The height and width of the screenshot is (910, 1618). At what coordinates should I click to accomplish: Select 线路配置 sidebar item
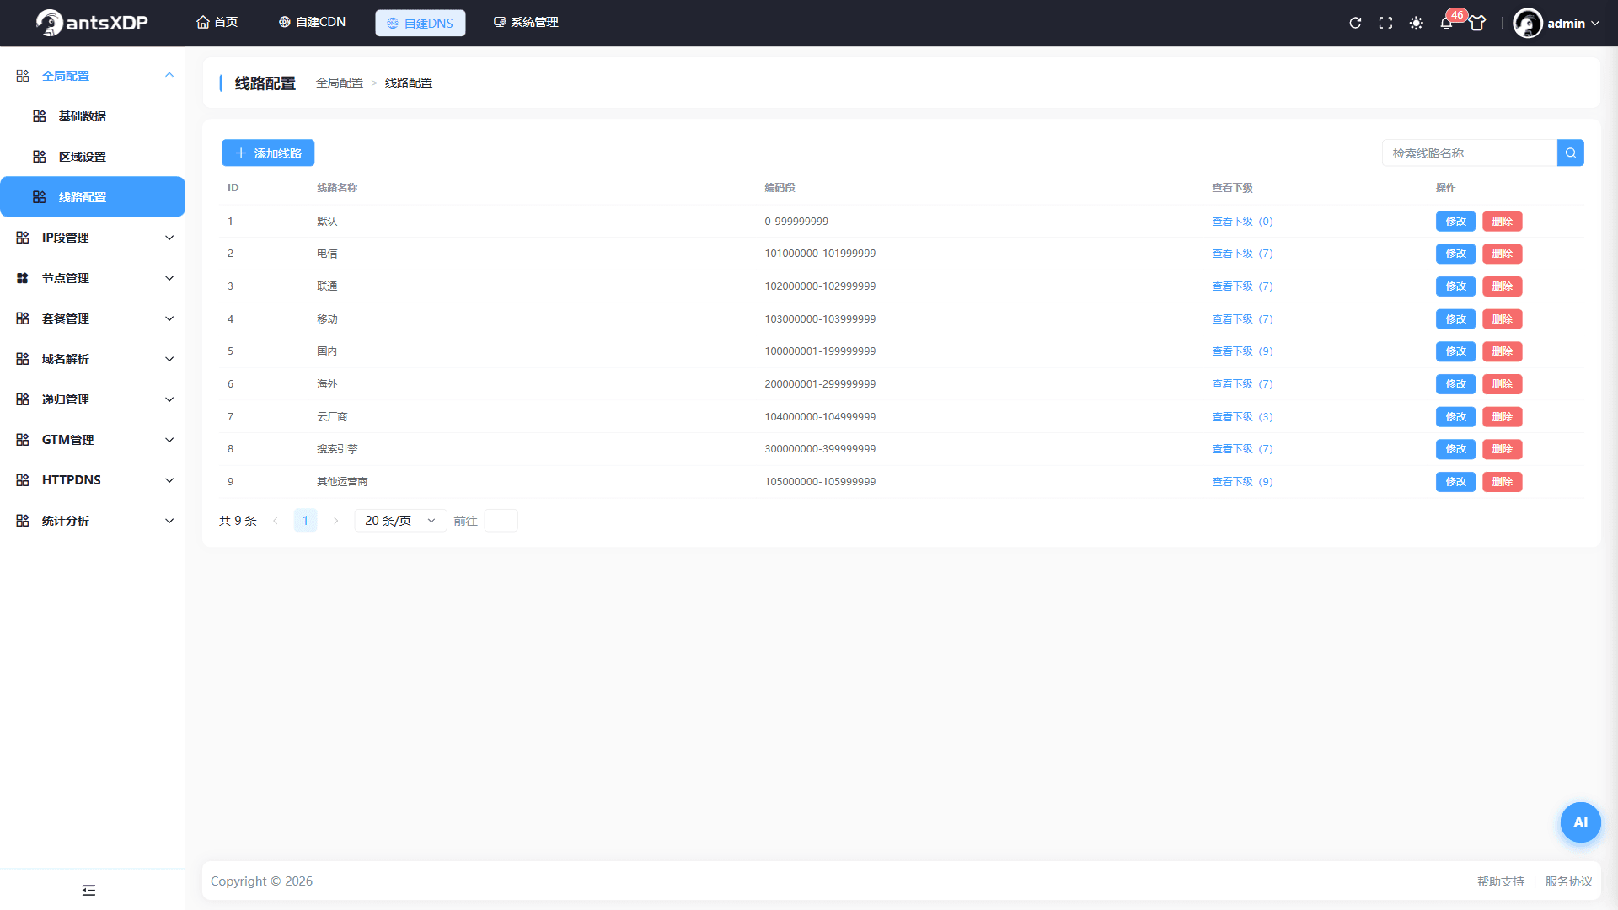pos(93,196)
